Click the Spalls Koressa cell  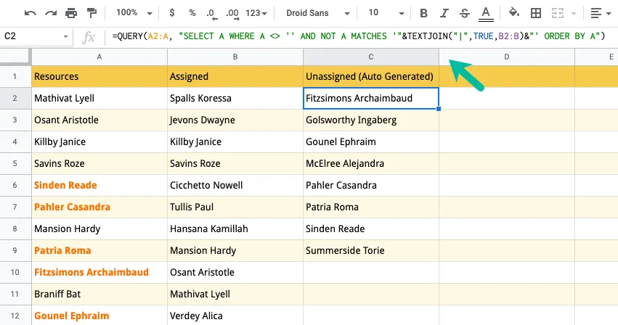(235, 98)
